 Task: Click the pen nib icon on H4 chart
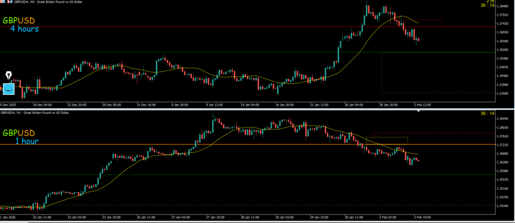point(9,76)
